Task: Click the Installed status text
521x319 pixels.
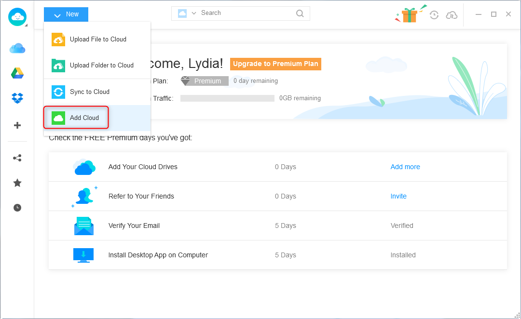Action: click(403, 255)
